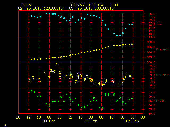Click the 980.0 pressure axis value
The height and width of the screenshot is (127, 170).
pyautogui.click(x=151, y=52)
